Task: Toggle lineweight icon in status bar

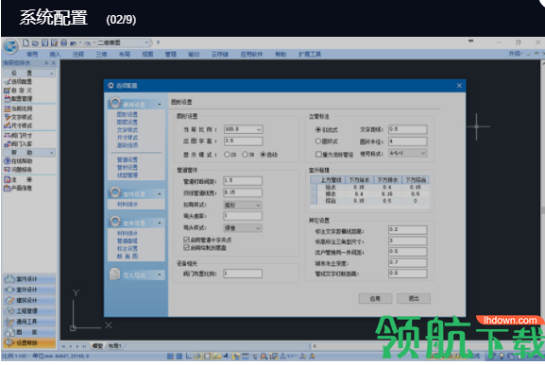Action: pyautogui.click(x=245, y=356)
